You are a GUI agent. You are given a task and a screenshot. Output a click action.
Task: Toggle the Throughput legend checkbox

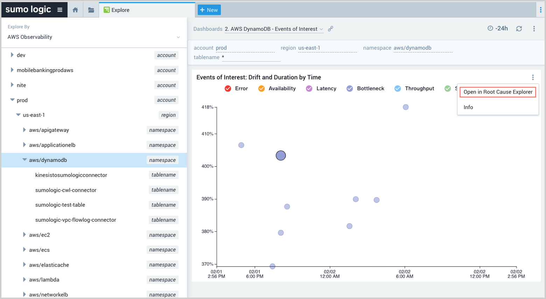click(x=398, y=88)
